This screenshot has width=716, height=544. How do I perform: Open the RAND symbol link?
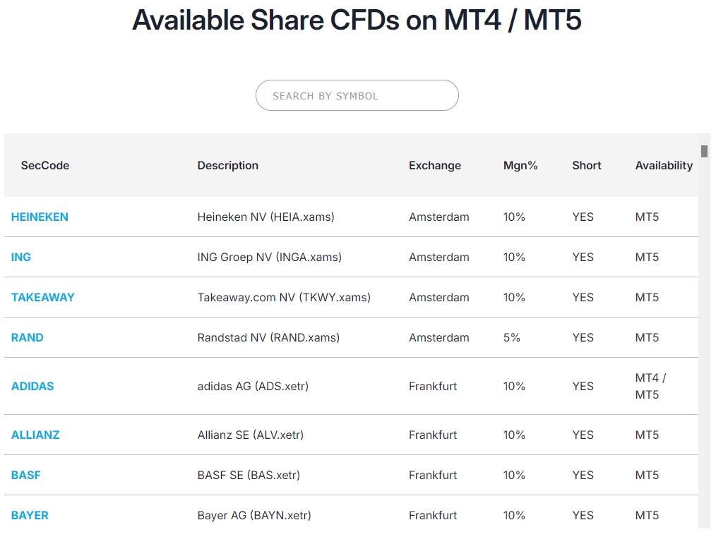pos(27,337)
